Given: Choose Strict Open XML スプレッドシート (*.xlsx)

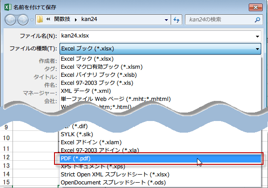Looking at the screenshot, I should tap(160, 175).
